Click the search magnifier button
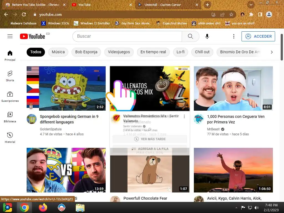 pos(190,36)
